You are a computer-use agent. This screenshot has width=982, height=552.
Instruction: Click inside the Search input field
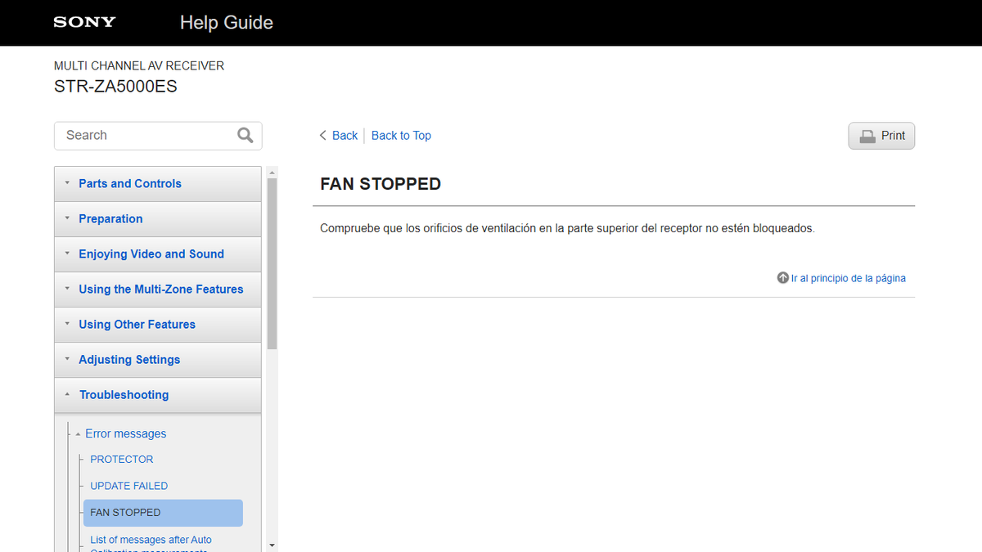[143, 136]
